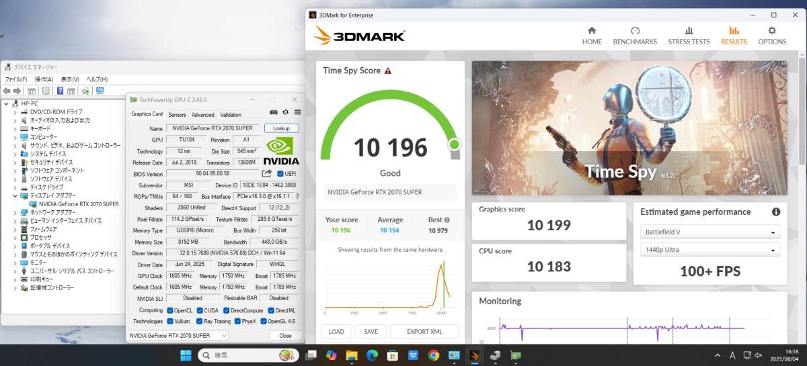Open the STRESS TESTS section
Image resolution: width=807 pixels, height=366 pixels.
[689, 36]
